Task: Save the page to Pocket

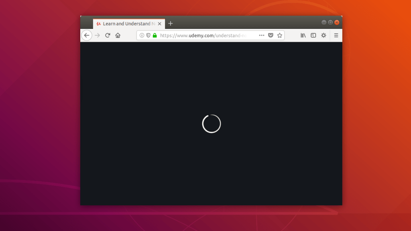Action: 271,35
